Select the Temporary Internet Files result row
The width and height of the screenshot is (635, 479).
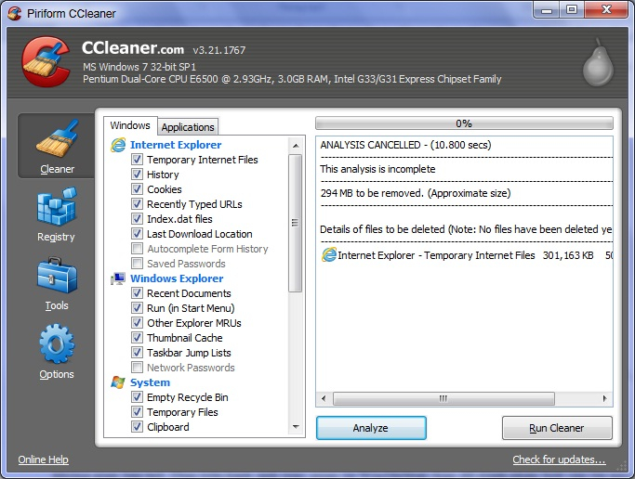coord(466,255)
